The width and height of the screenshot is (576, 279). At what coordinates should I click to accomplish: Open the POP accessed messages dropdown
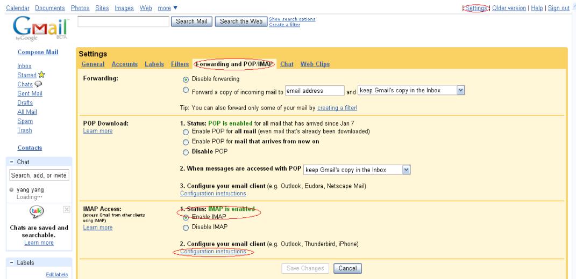357,170
